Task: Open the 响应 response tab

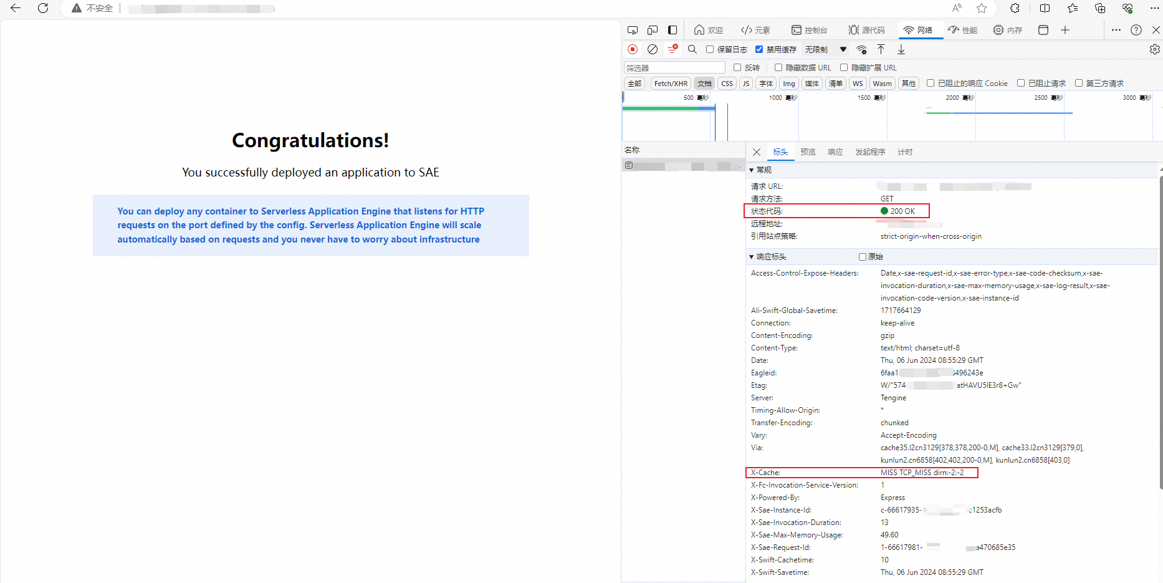Action: point(835,152)
